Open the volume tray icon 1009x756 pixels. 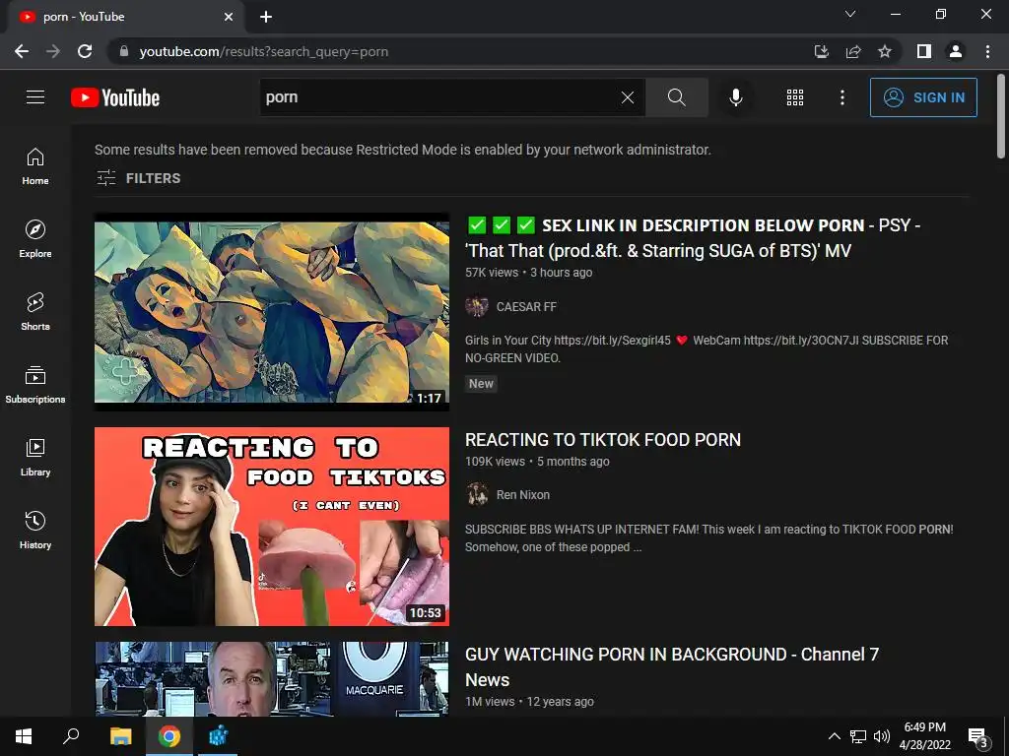(x=882, y=736)
